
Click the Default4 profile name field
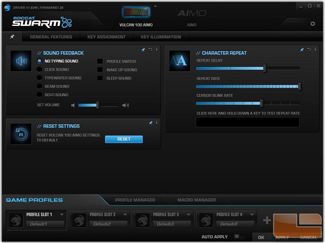click(235, 224)
